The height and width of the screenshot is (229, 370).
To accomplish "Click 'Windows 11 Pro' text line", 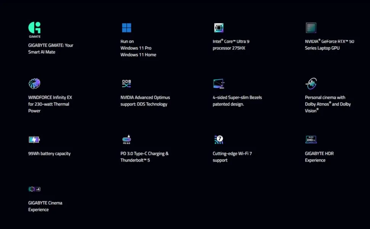I will [x=136, y=48].
